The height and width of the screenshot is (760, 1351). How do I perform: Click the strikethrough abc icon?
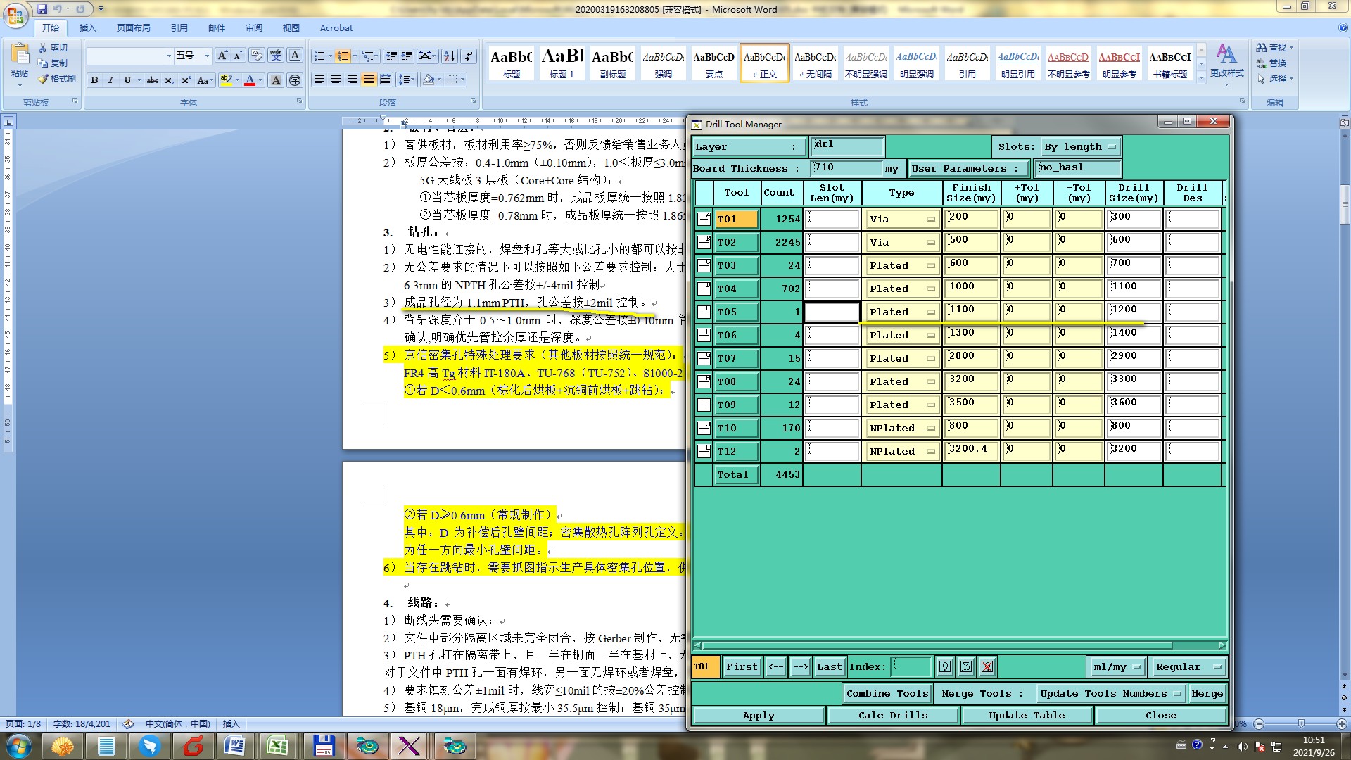pos(153,80)
